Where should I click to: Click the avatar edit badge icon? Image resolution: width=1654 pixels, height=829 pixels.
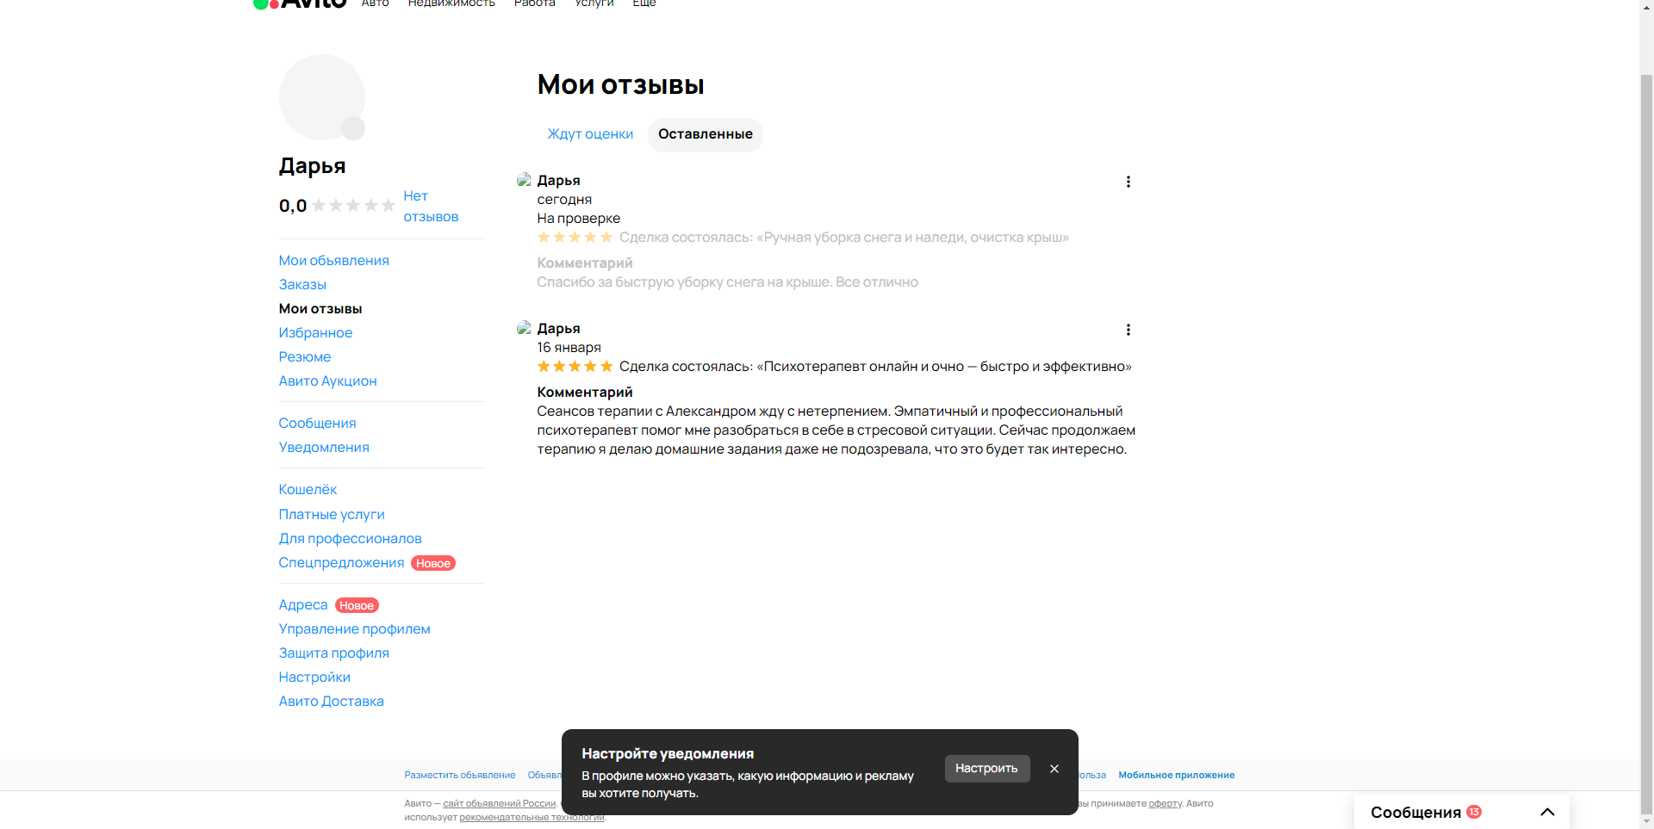pos(353,128)
